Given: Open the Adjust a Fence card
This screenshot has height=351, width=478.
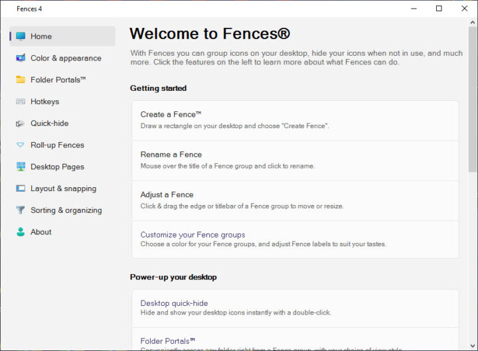Looking at the screenshot, I should point(295,201).
